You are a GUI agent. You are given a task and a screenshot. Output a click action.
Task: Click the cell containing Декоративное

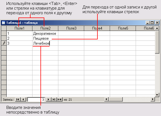tap(45, 33)
